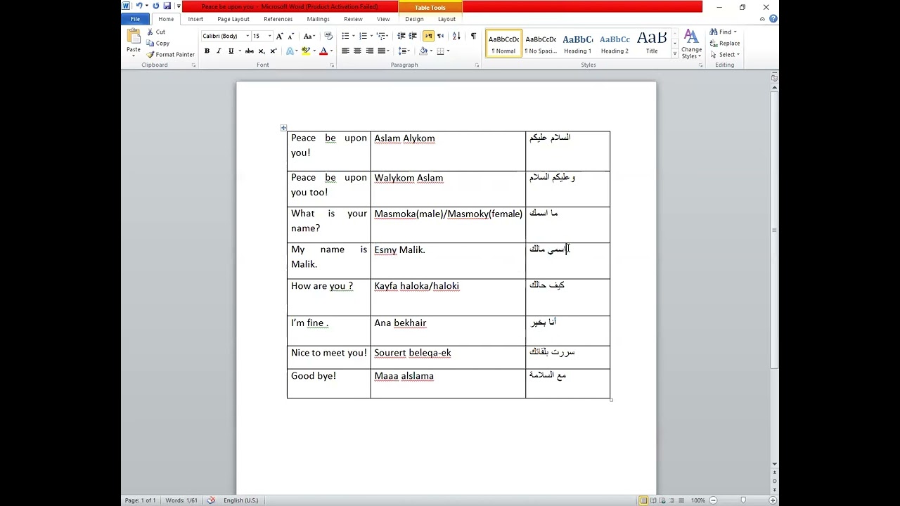Apply superscript formatting
900x506 pixels.
click(273, 51)
